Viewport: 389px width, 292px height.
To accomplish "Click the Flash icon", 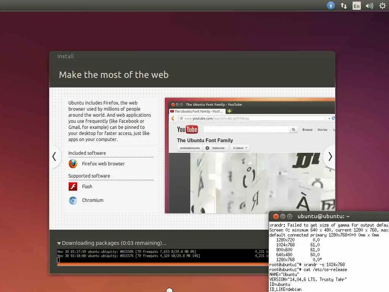I will 73,186.
